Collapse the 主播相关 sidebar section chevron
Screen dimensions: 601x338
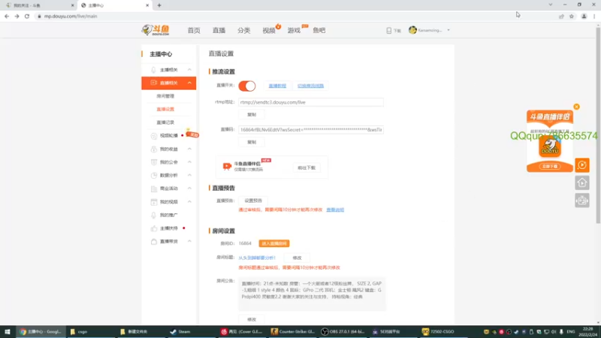(189, 70)
